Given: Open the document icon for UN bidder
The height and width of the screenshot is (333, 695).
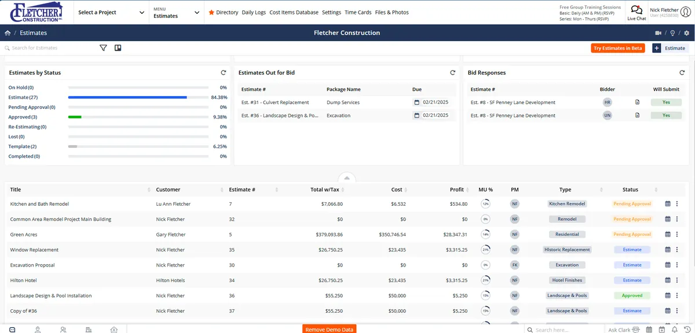Looking at the screenshot, I should [x=637, y=116].
